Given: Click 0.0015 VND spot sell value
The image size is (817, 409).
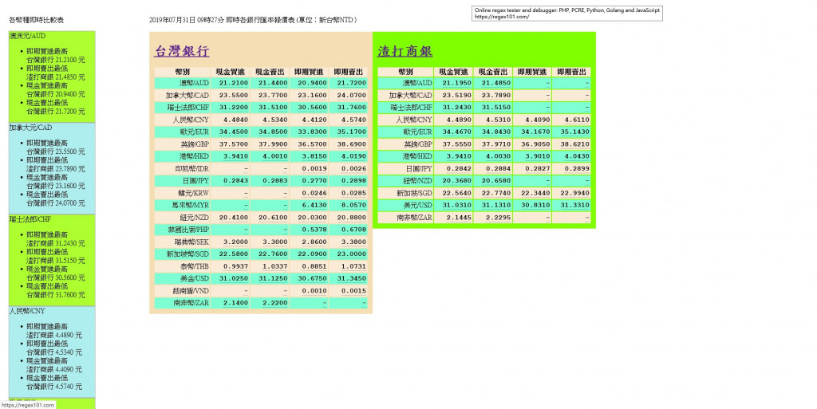Looking at the screenshot, I should [x=353, y=291].
